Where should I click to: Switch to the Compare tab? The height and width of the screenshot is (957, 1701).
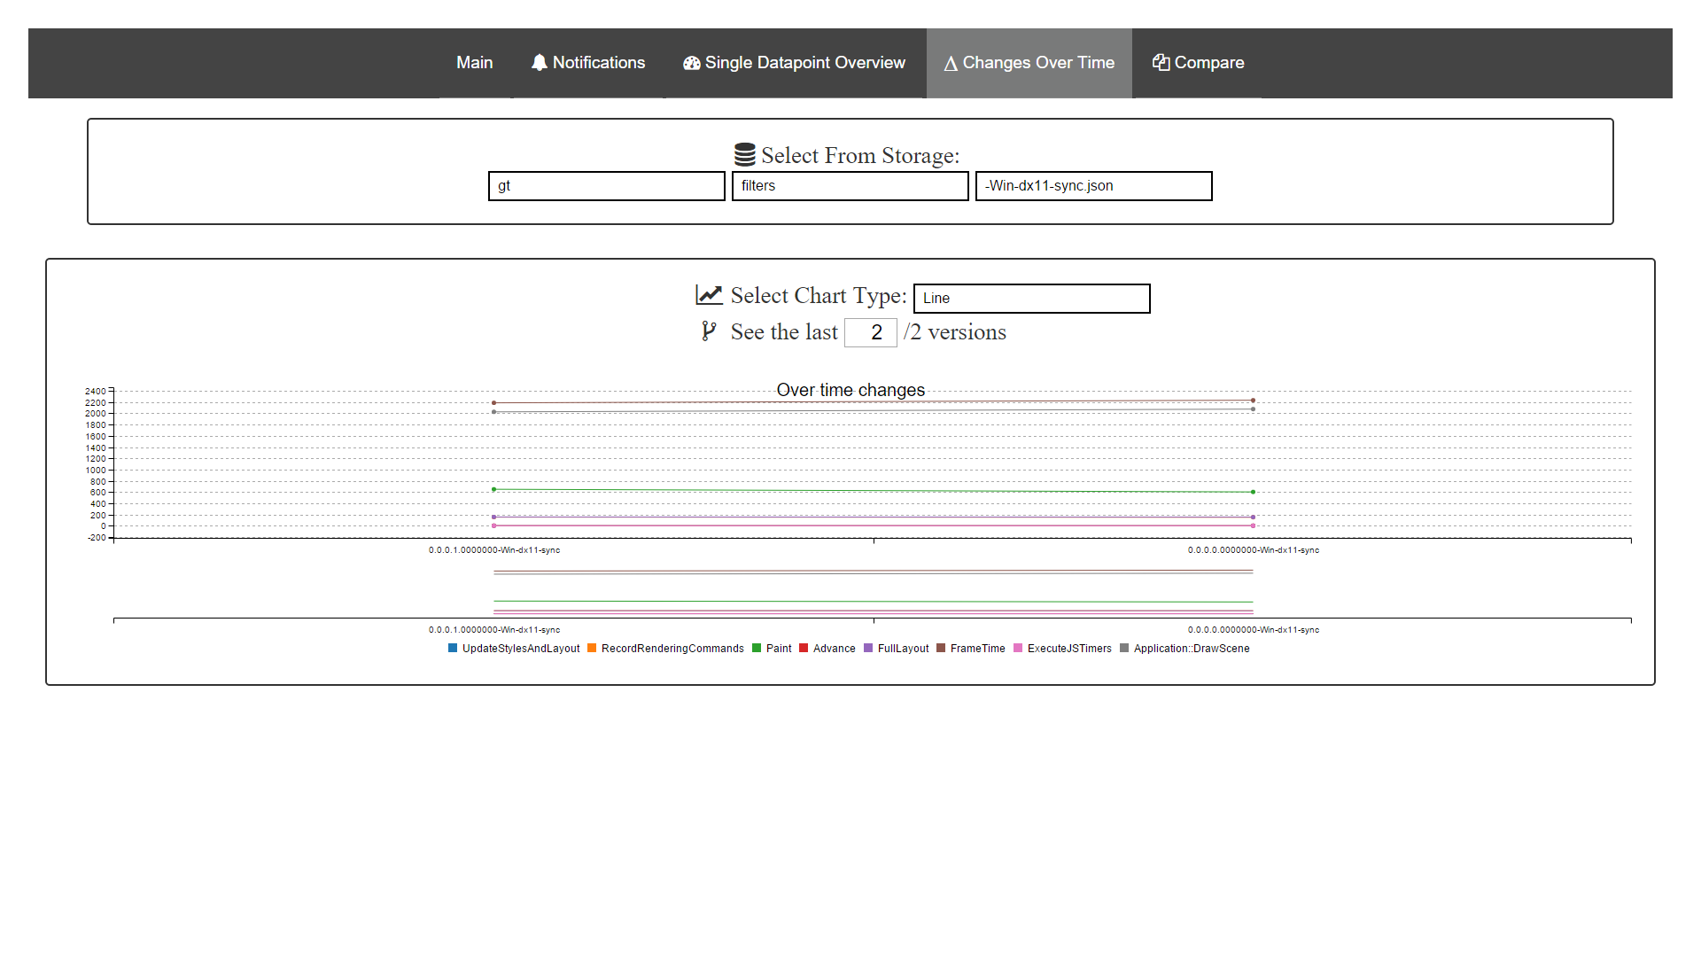(x=1197, y=62)
